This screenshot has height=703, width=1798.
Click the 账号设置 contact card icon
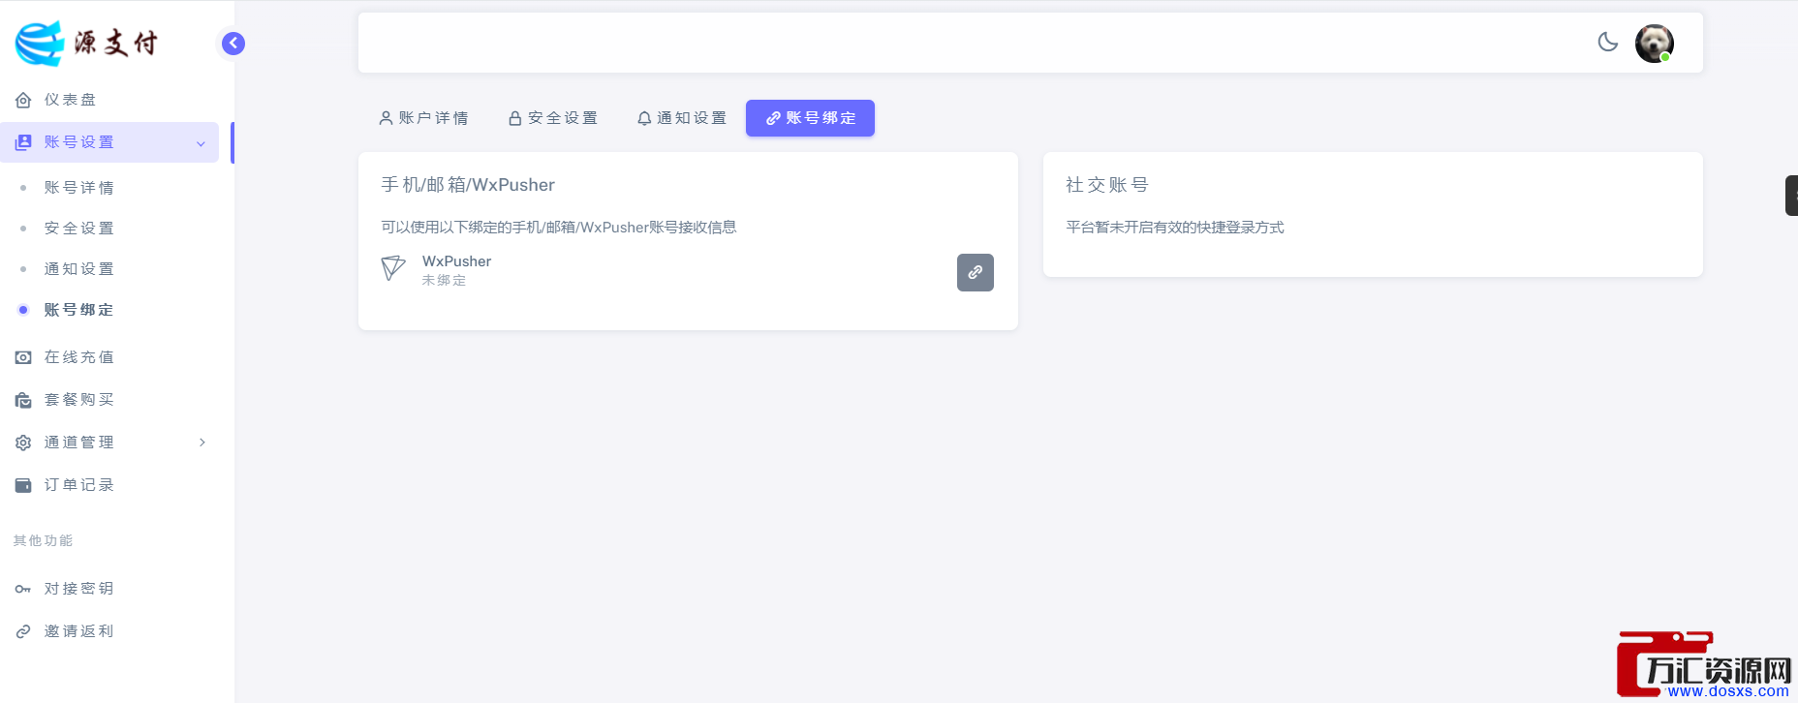pyautogui.click(x=23, y=142)
